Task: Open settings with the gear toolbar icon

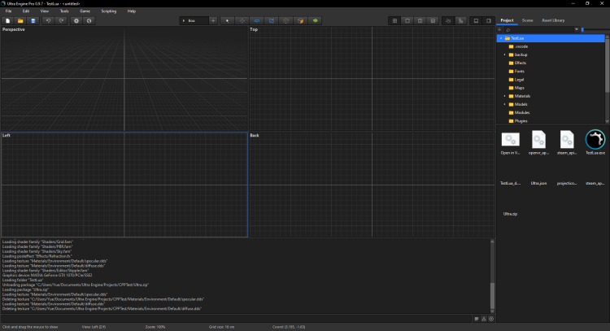Action: click(76, 20)
